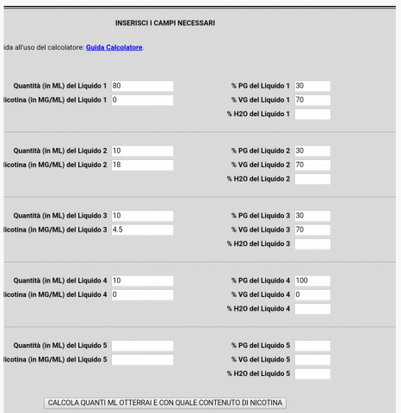Select Quantità del Liquido 1 field

(x=142, y=86)
